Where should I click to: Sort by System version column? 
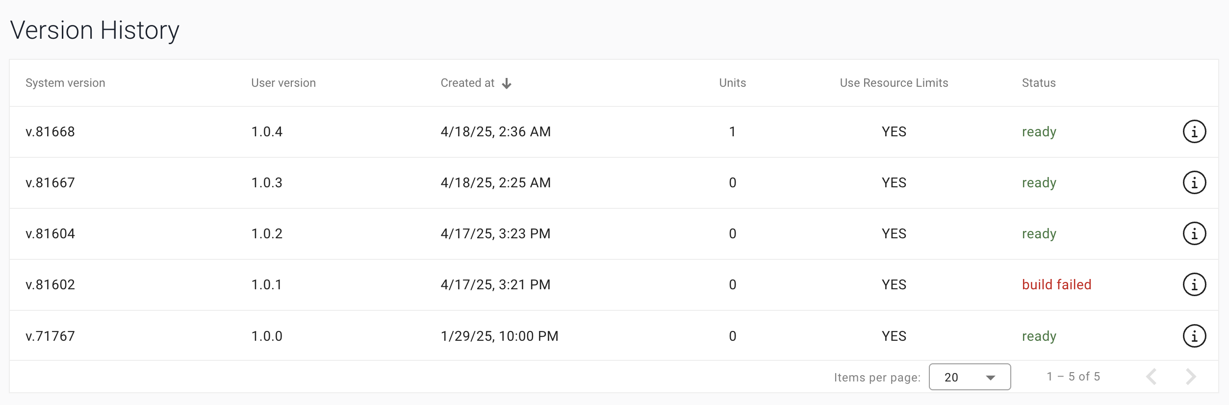click(x=65, y=83)
